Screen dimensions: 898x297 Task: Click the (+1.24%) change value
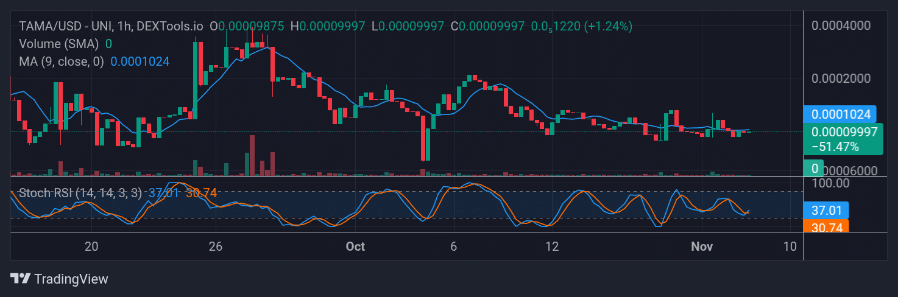(608, 26)
